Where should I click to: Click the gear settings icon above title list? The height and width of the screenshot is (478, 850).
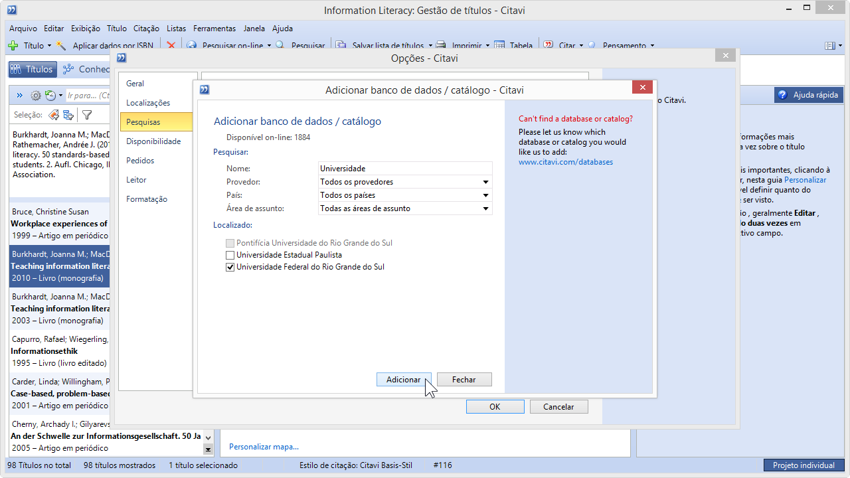point(36,96)
